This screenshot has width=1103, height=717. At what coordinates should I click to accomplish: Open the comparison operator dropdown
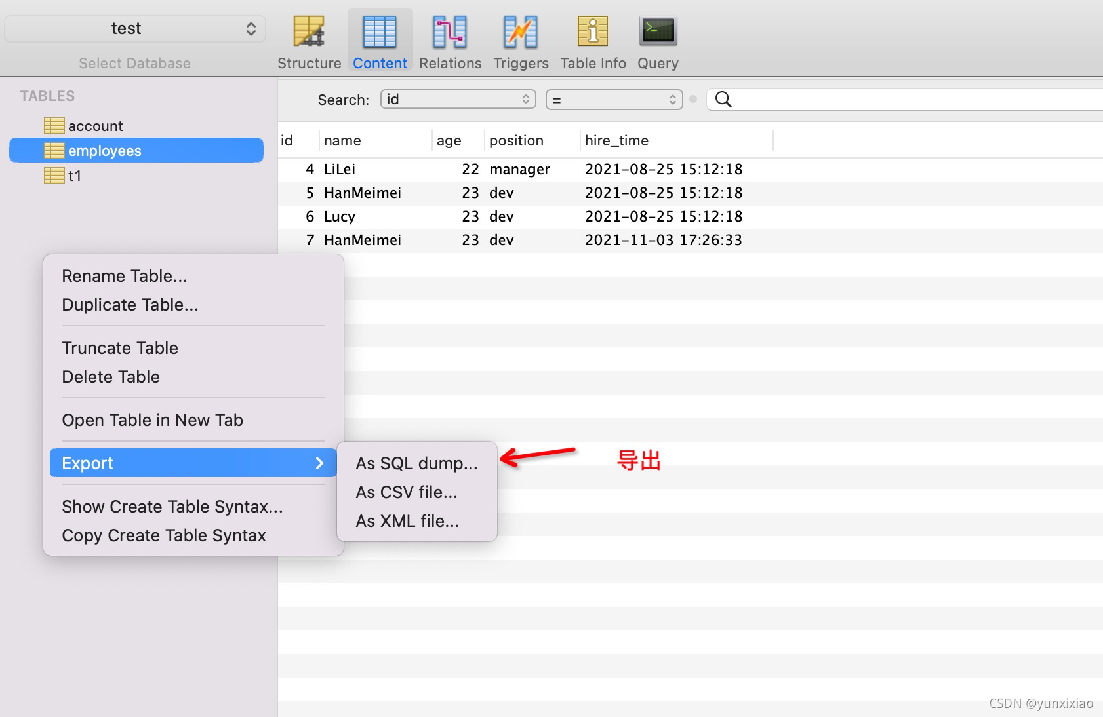(x=614, y=99)
